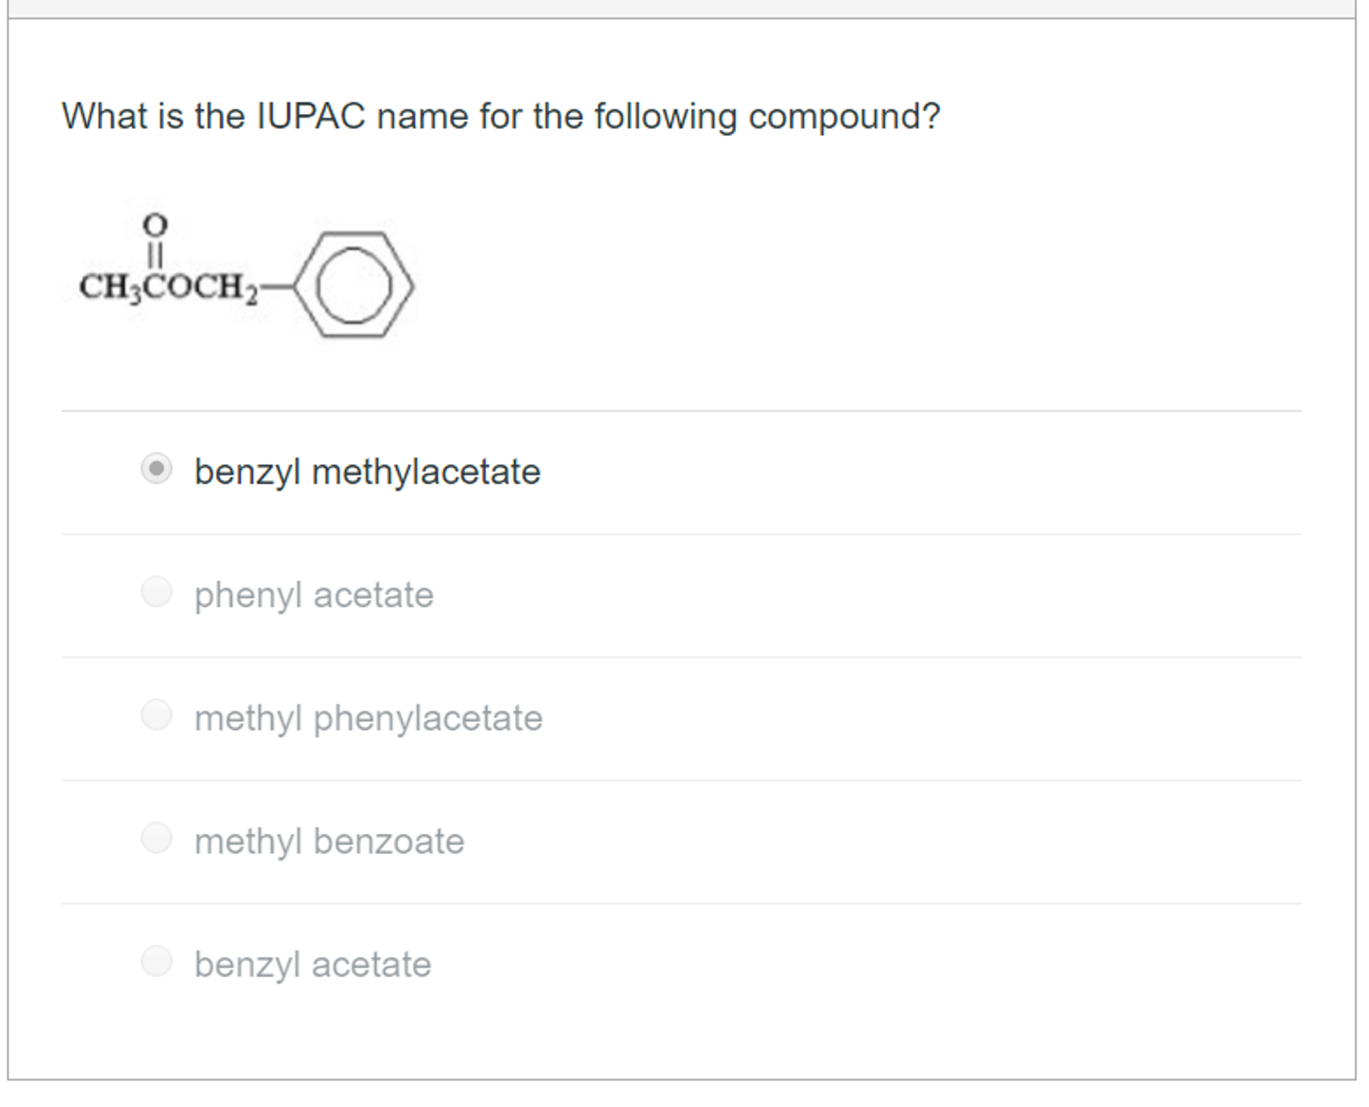Click the area beside benzyl acetate option
This screenshot has width=1369, height=1107.
803,964
